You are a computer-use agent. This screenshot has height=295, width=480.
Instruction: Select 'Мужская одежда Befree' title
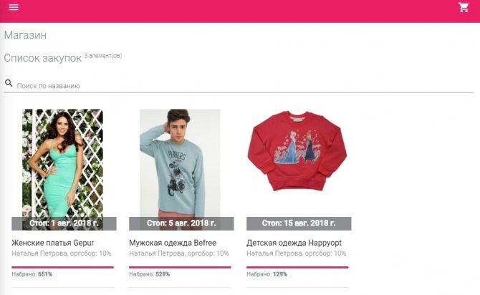point(173,243)
